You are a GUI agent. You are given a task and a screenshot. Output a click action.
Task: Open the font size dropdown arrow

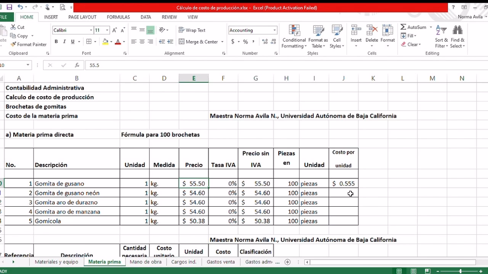(107, 30)
